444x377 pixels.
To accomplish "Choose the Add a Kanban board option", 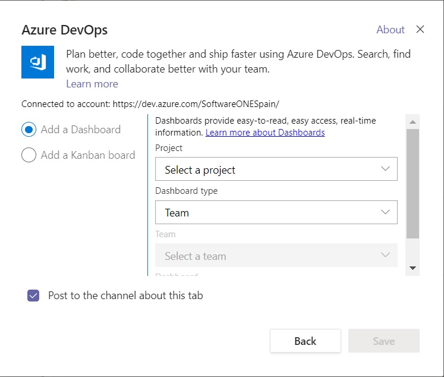I will pos(29,155).
